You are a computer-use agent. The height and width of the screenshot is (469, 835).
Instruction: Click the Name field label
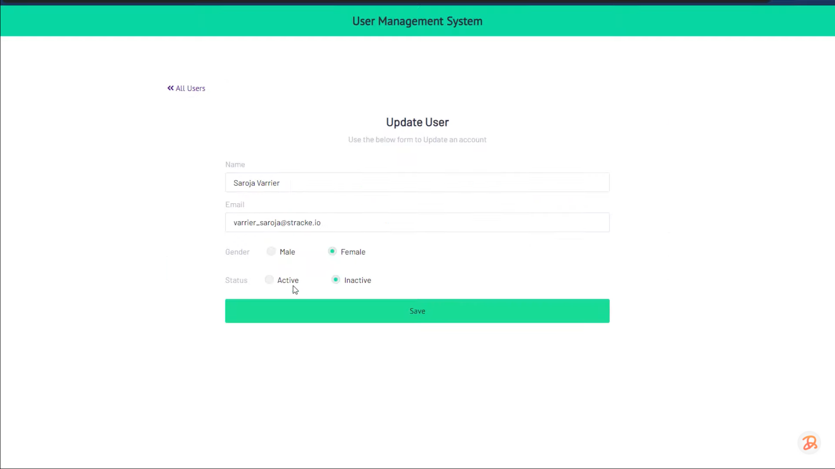coord(235,165)
